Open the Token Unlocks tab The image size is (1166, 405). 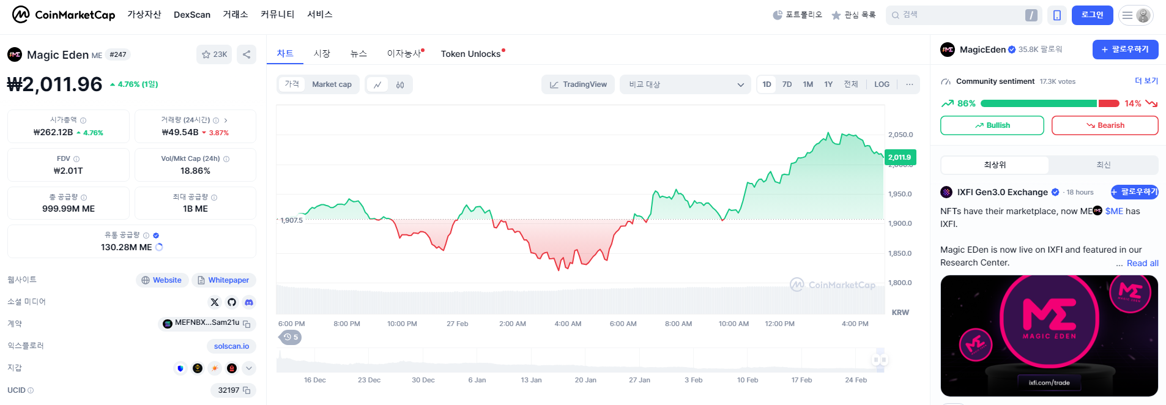click(472, 54)
